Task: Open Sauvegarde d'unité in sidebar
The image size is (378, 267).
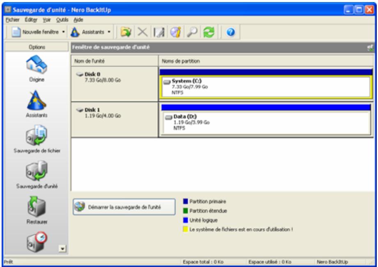Action: pyautogui.click(x=37, y=175)
